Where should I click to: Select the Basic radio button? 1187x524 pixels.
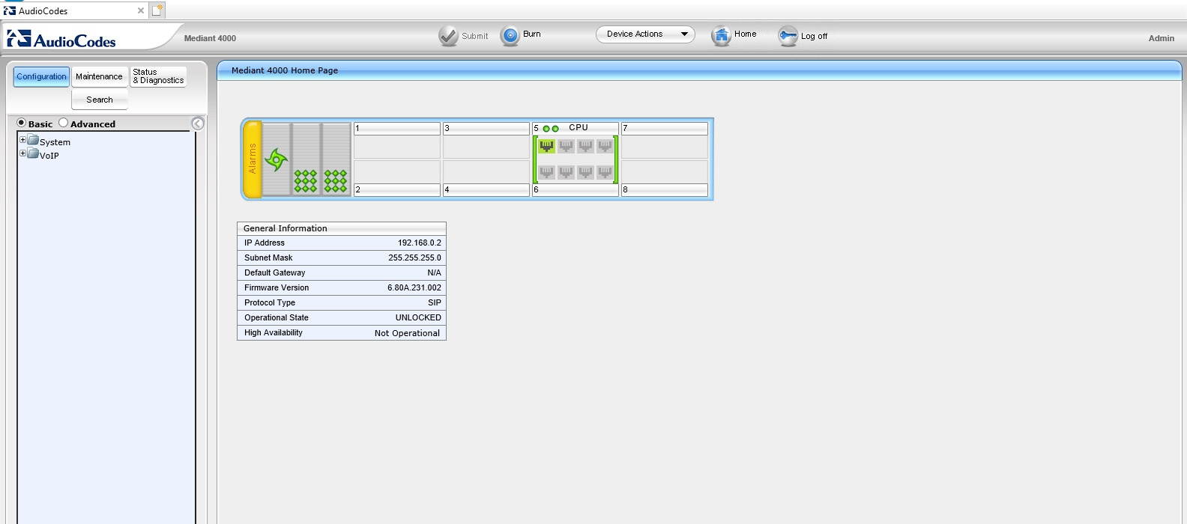pyautogui.click(x=21, y=123)
